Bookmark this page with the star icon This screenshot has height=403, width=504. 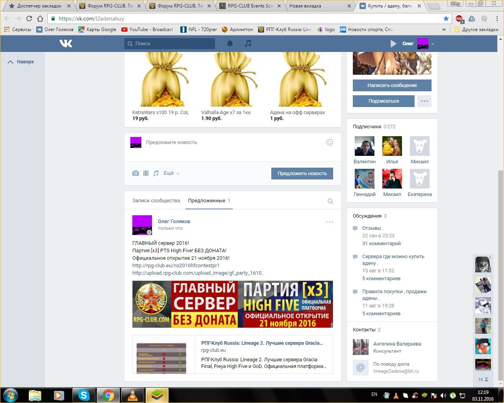[x=446, y=18]
